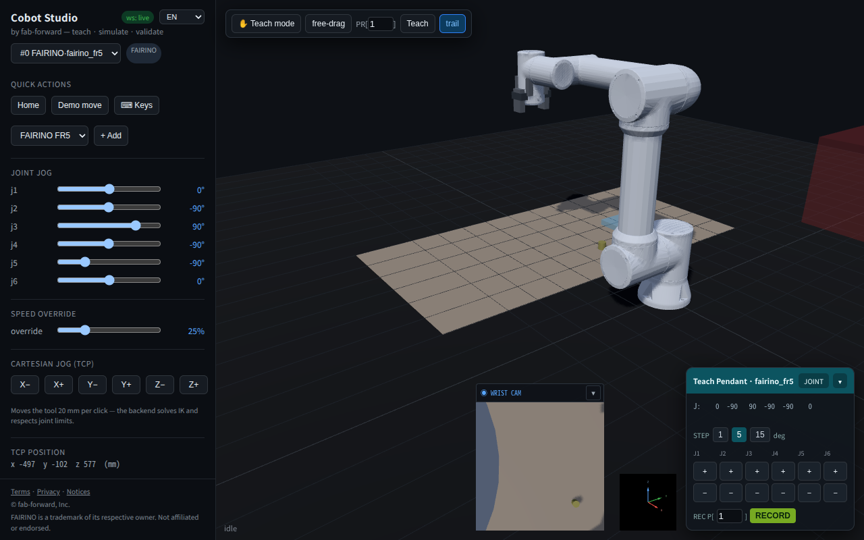This screenshot has height=540, width=864.
Task: Increment J2 with pendant plus button
Action: 731,471
